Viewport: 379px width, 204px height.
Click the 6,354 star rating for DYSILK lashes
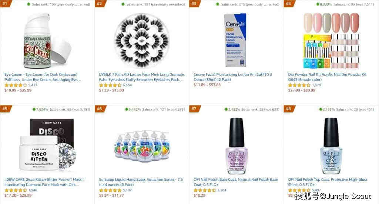115,85
